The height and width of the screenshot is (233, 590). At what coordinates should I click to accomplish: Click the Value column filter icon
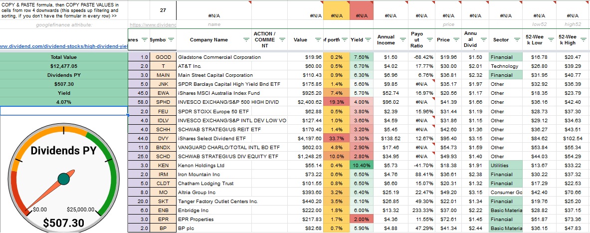318,40
